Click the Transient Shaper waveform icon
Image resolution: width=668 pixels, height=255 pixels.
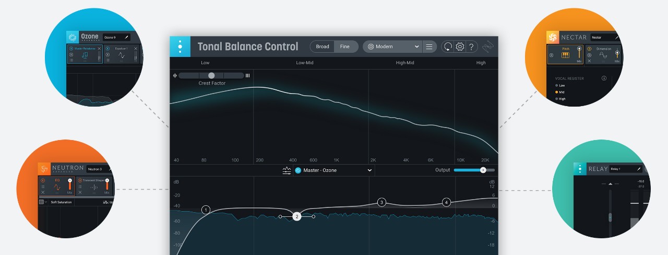coord(94,188)
